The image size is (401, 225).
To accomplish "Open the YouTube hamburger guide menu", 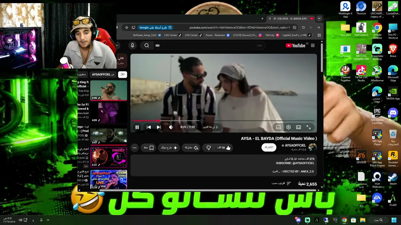I will 313,46.
